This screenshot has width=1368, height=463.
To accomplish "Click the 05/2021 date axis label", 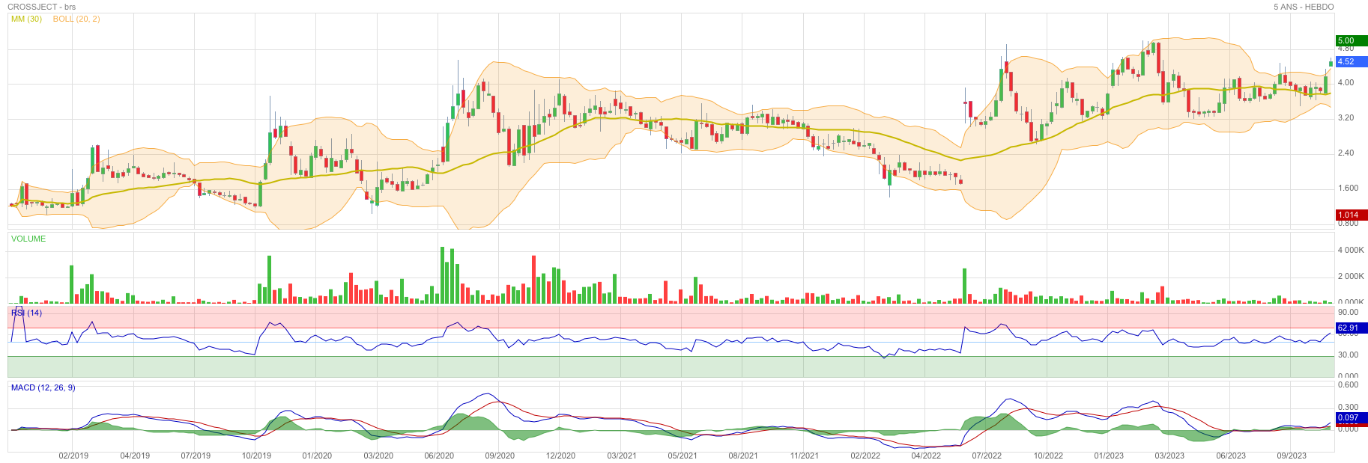I will [x=683, y=456].
